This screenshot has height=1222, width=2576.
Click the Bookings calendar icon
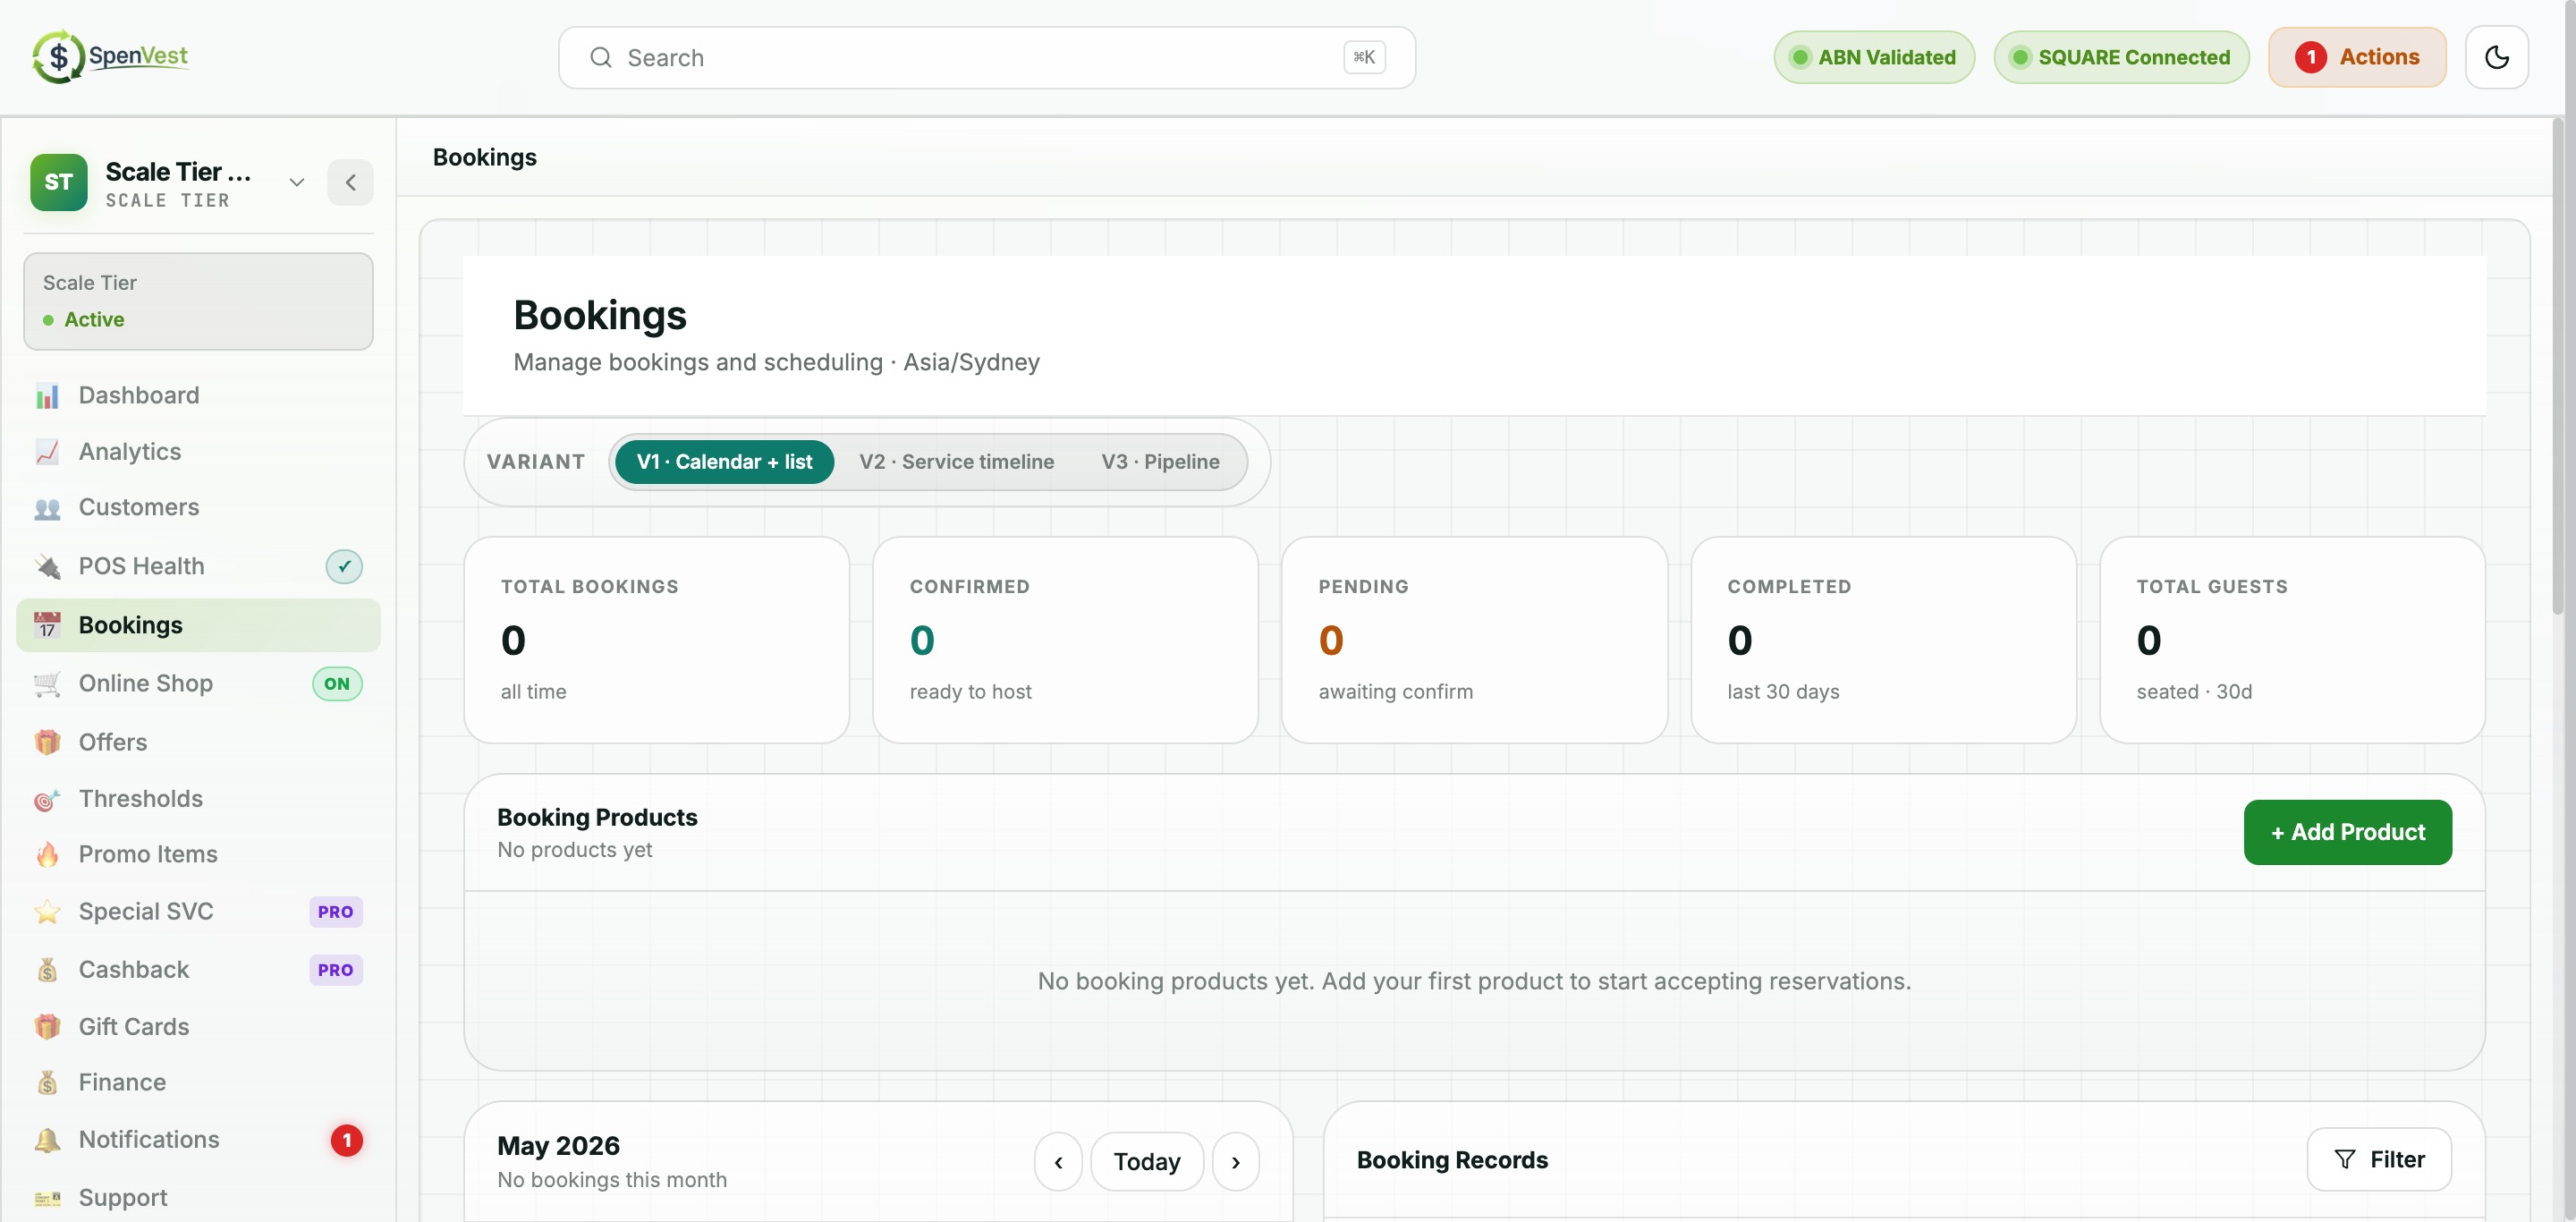pyautogui.click(x=47, y=626)
